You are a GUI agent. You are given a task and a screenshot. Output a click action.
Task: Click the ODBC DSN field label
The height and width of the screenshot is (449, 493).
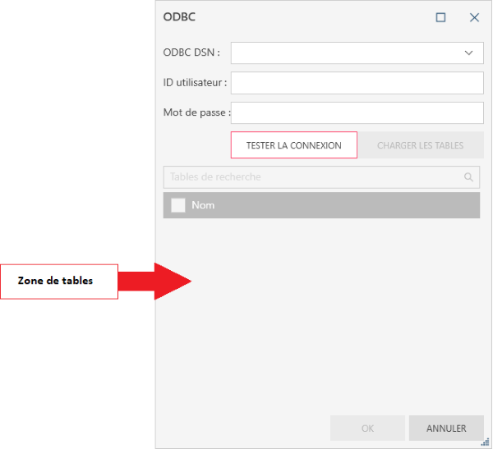pyautogui.click(x=191, y=53)
